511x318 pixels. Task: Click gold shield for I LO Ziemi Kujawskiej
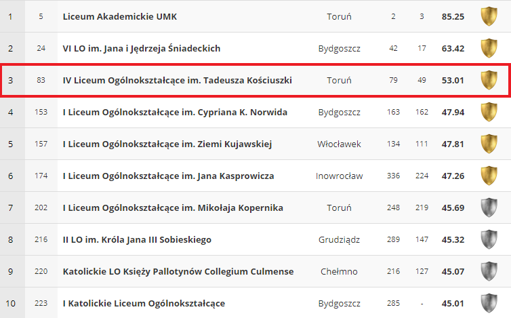click(489, 144)
